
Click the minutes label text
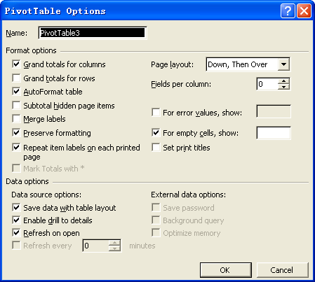(142, 246)
